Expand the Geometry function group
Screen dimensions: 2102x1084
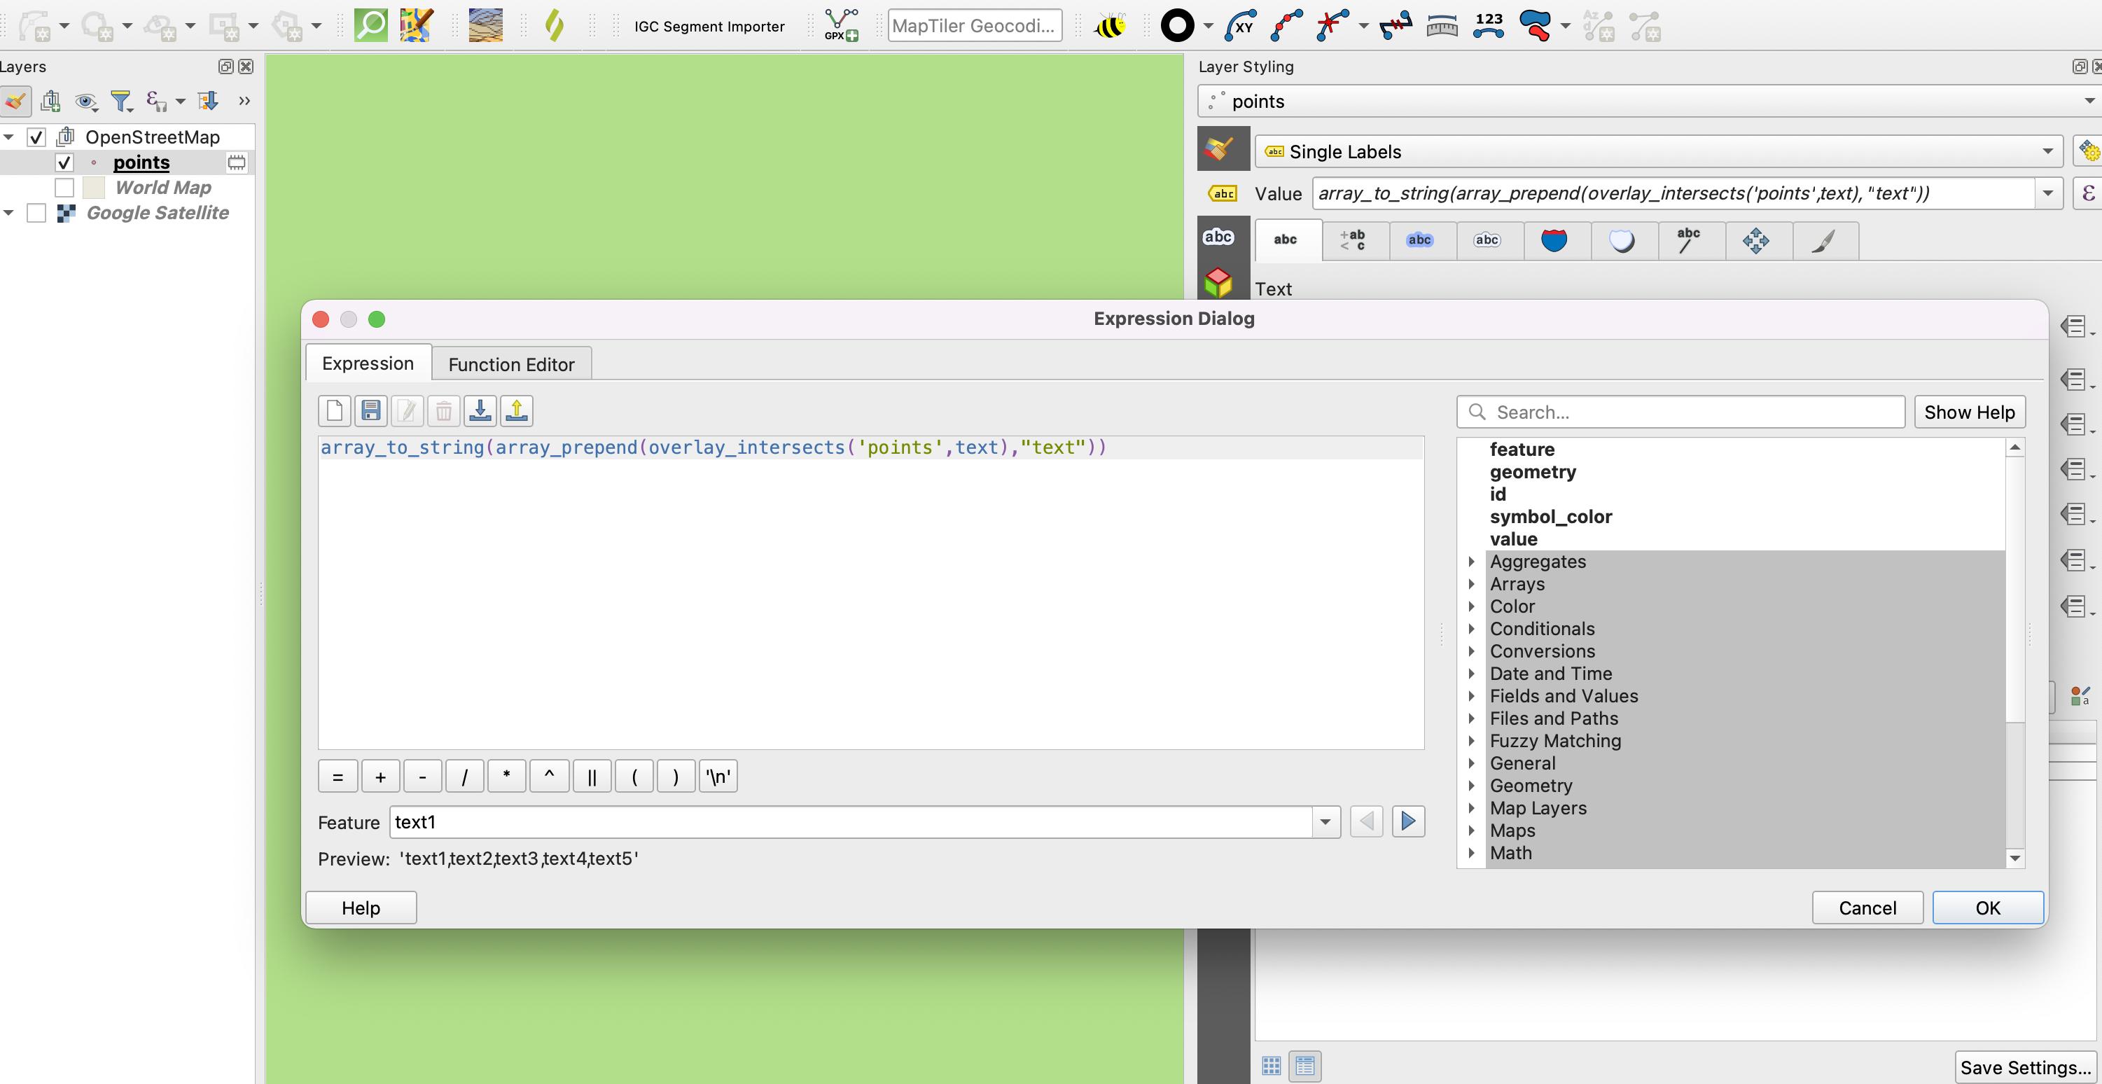[1471, 785]
